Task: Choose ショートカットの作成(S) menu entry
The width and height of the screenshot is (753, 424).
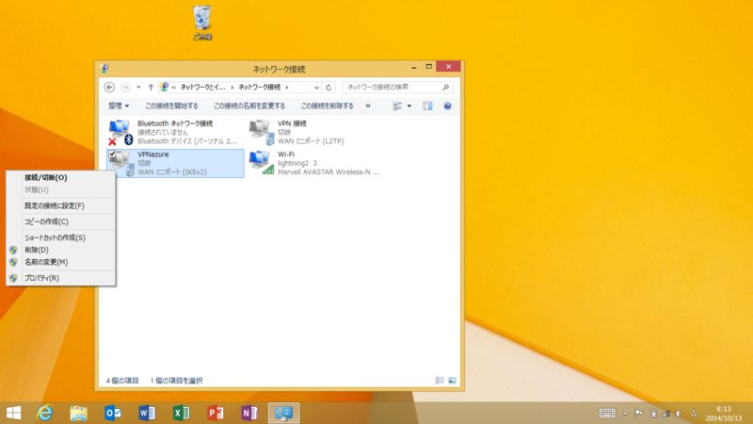Action: pos(61,237)
